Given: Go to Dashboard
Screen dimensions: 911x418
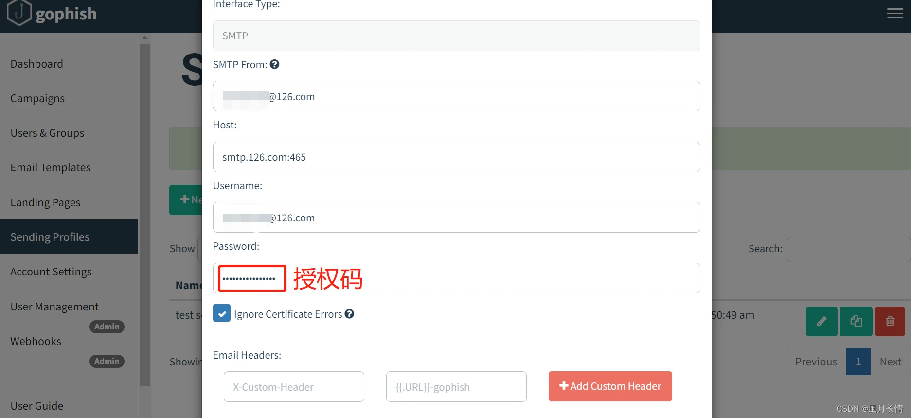Looking at the screenshot, I should point(37,64).
